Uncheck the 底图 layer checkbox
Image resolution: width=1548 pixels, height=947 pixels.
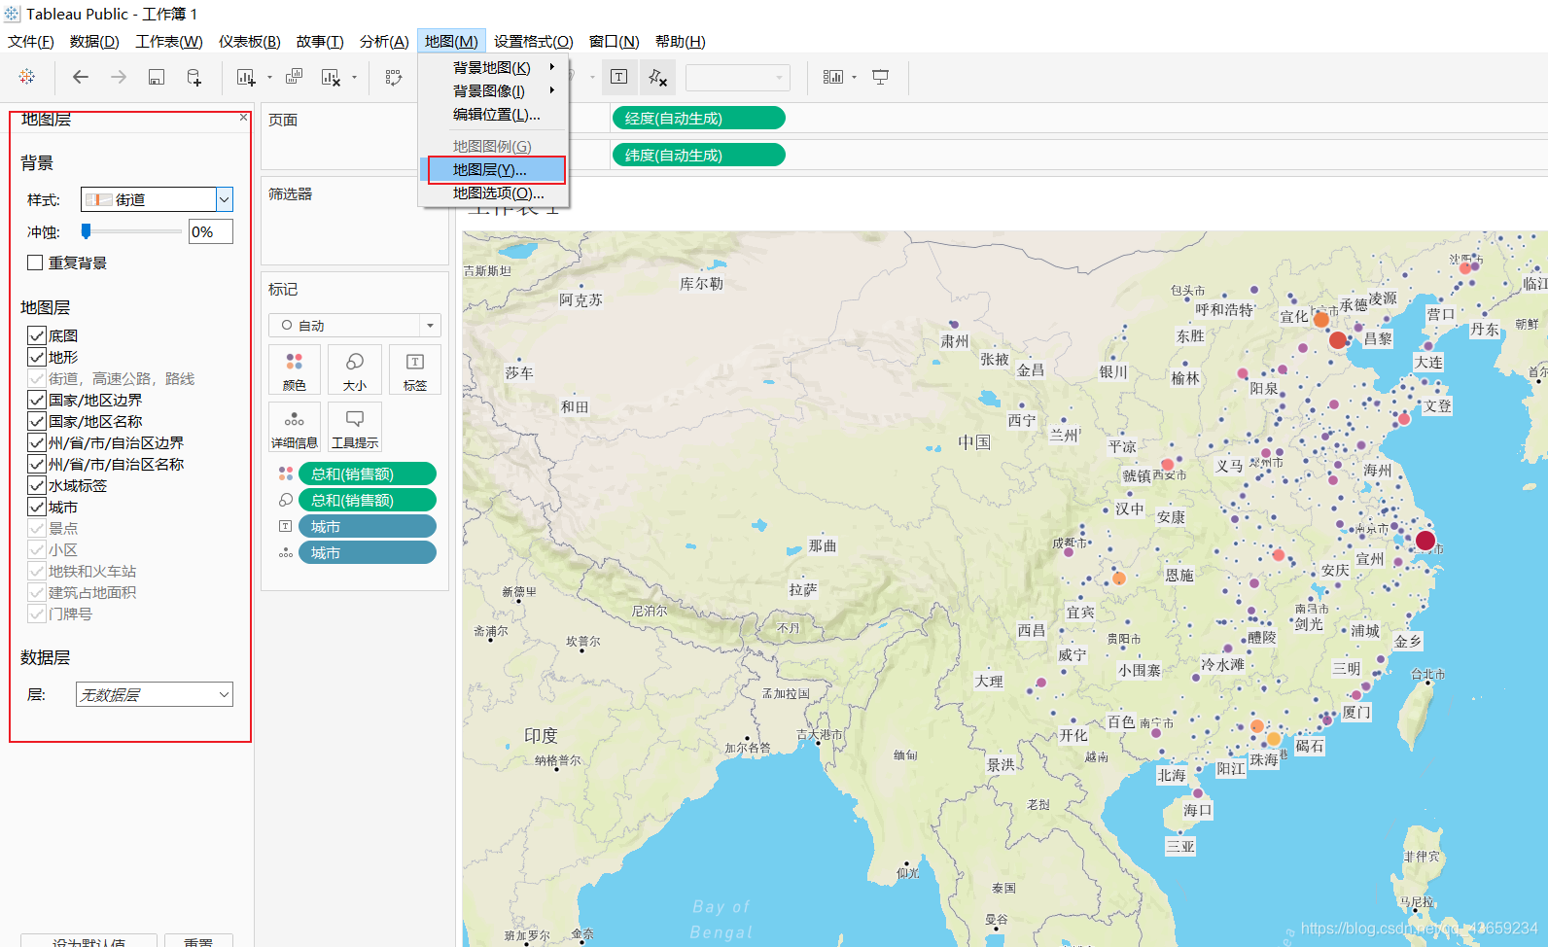click(x=37, y=335)
